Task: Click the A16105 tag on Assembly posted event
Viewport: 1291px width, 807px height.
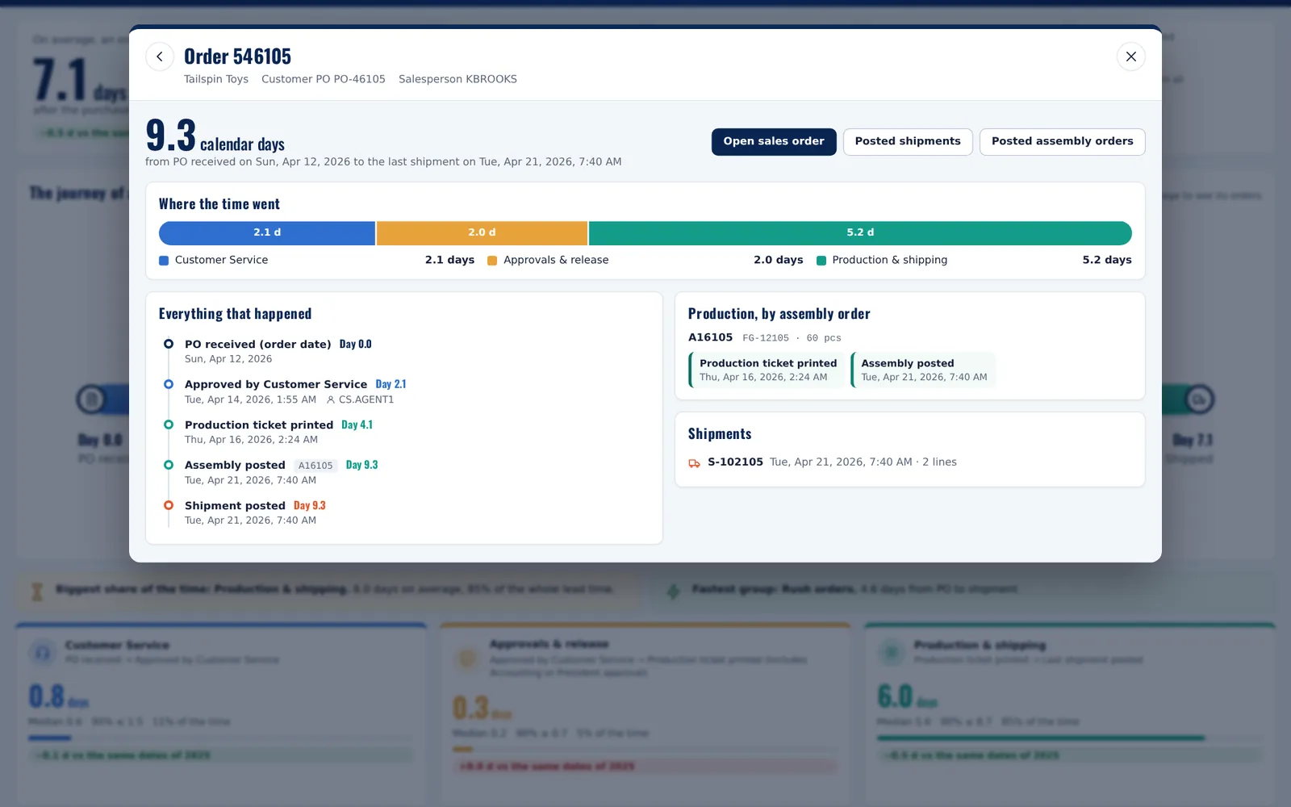Action: [315, 466]
